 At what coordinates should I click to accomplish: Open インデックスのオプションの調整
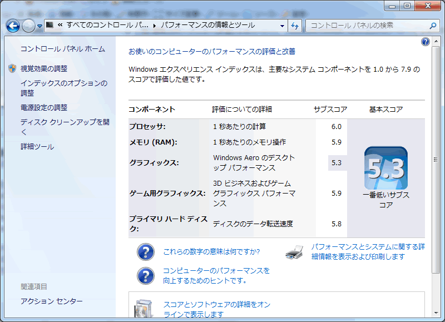tap(64, 88)
